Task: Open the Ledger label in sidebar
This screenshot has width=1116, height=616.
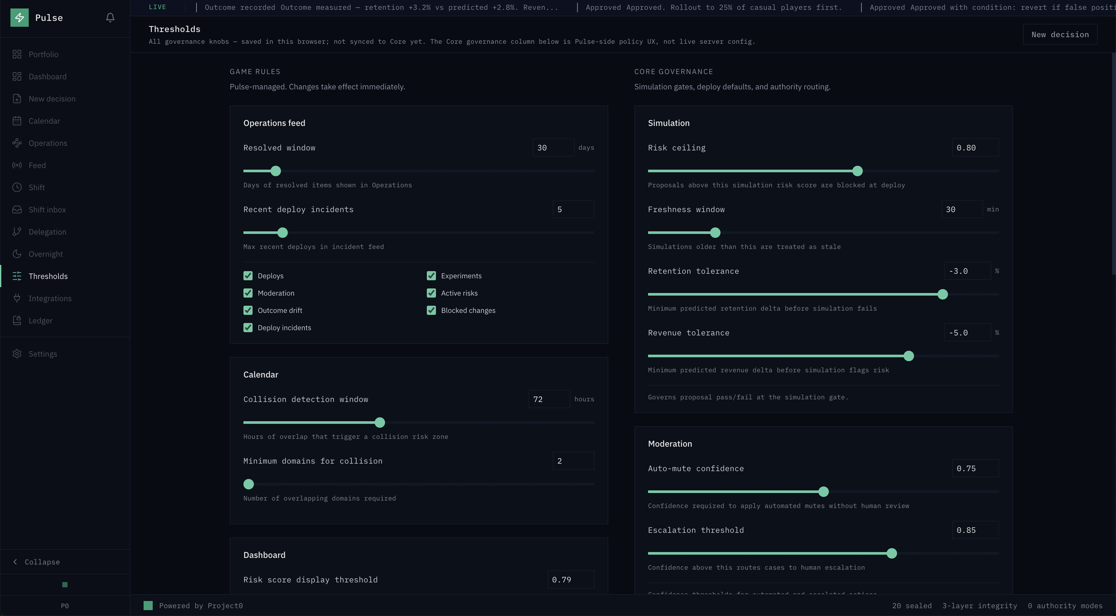Action: click(40, 321)
